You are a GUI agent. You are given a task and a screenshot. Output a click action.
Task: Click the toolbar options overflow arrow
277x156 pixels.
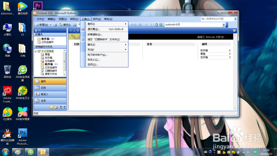(227, 25)
